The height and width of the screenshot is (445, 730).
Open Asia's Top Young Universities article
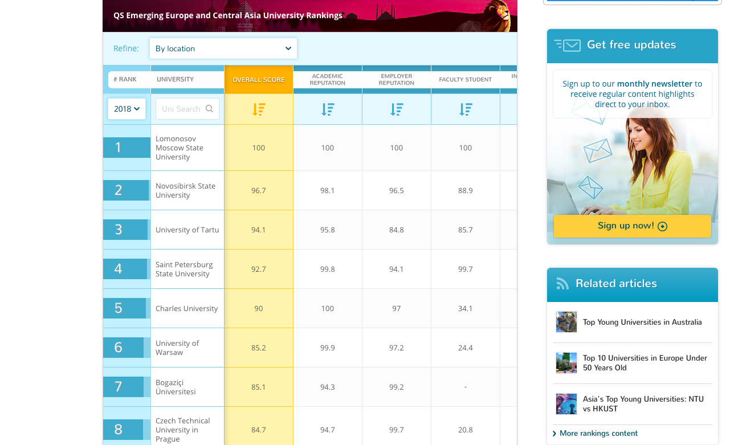(x=643, y=404)
